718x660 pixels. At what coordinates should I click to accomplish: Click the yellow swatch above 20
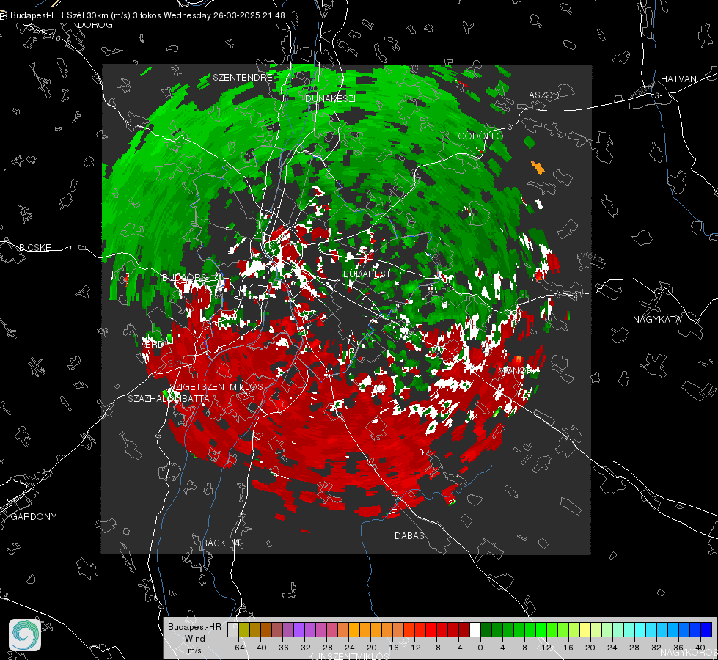point(585,630)
